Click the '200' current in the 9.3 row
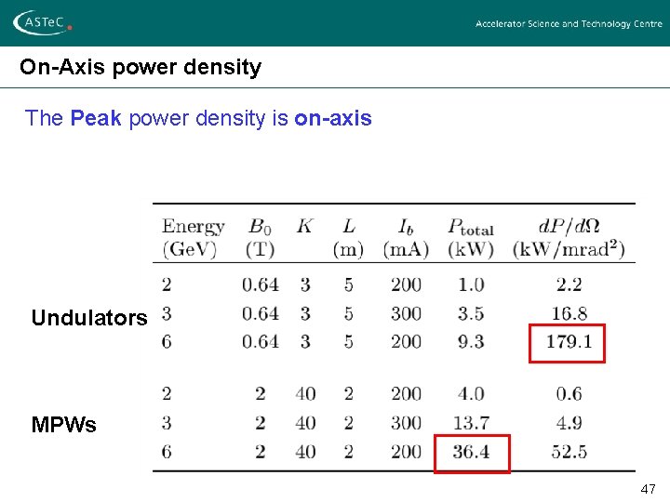 [x=406, y=342]
